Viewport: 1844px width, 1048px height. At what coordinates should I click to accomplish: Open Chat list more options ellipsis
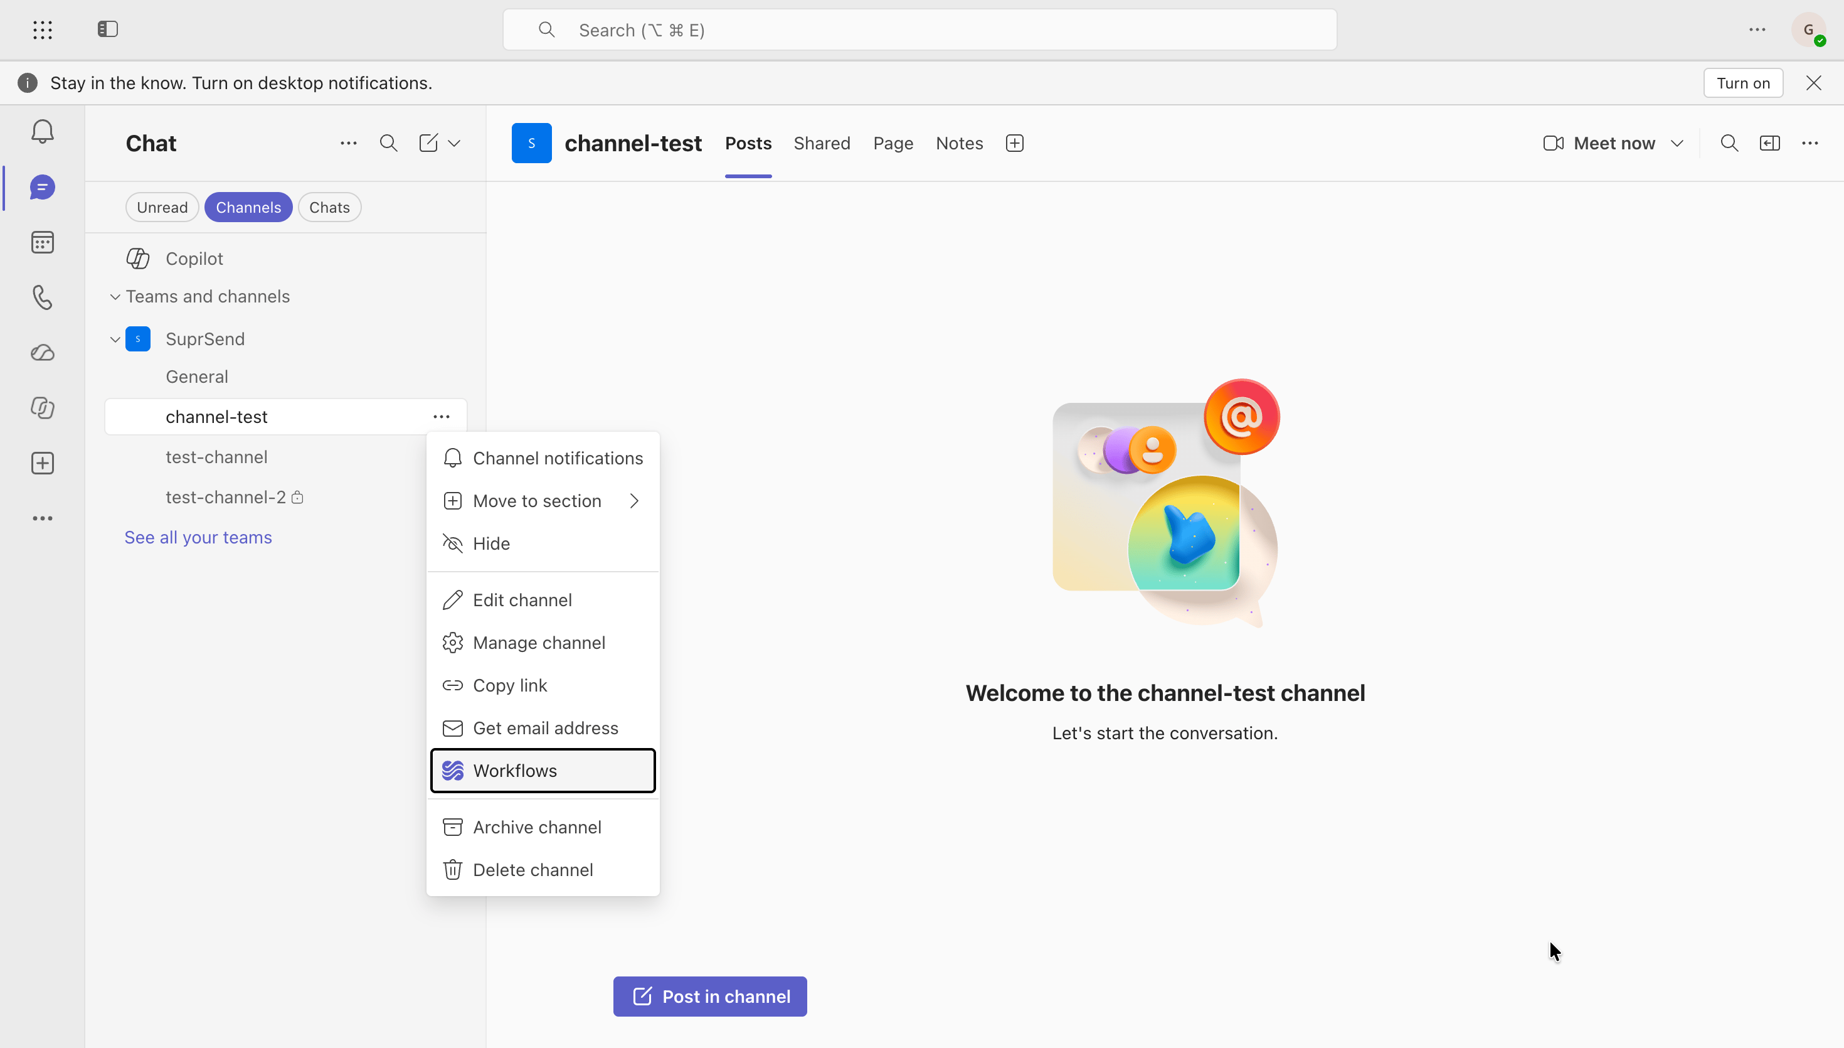(x=349, y=143)
